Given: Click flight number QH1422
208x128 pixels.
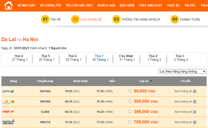Looking at the screenshot, I should [x=45, y=91].
